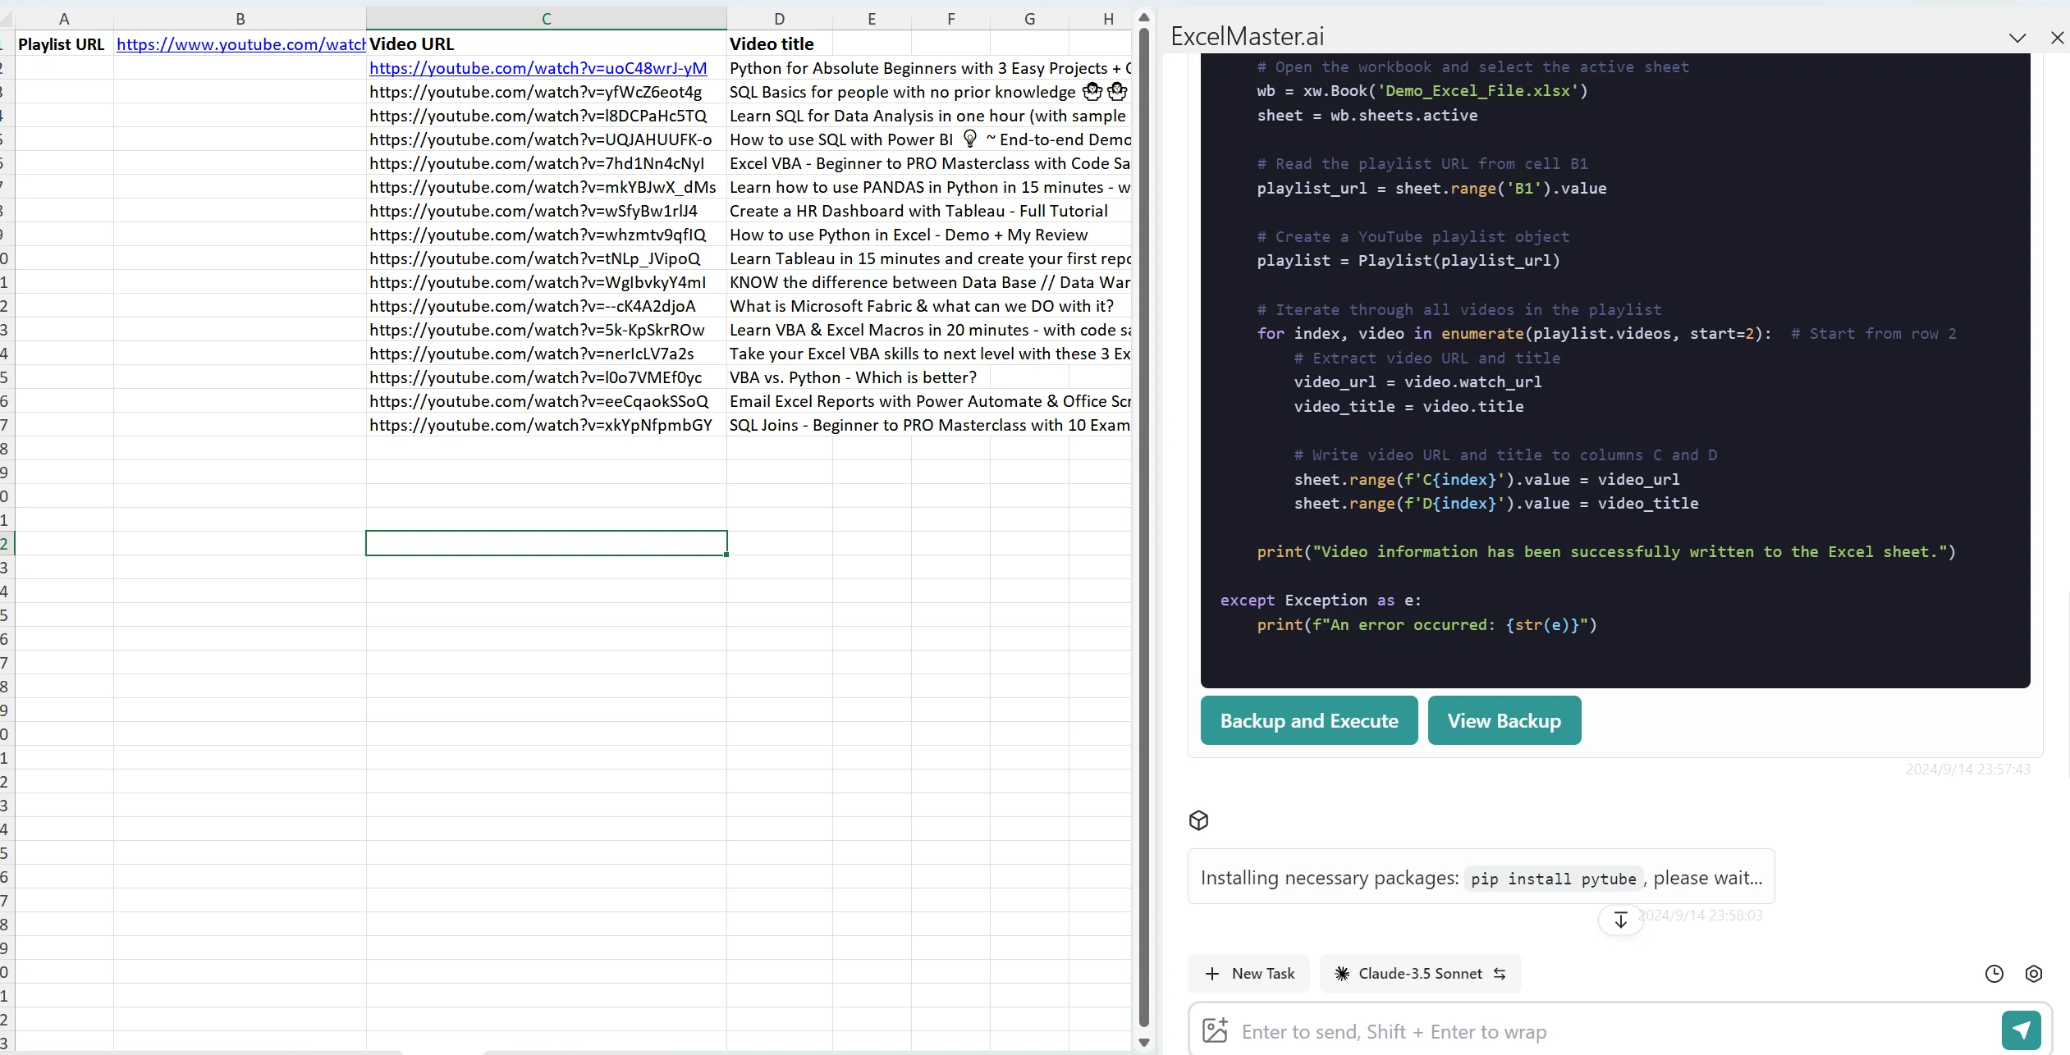This screenshot has height=1055, width=2070.
Task: Click the spreadsheet scrollbar up arrow
Action: [1144, 17]
